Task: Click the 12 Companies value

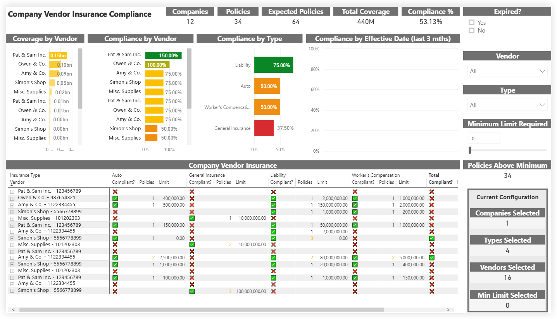Action: pyautogui.click(x=190, y=22)
